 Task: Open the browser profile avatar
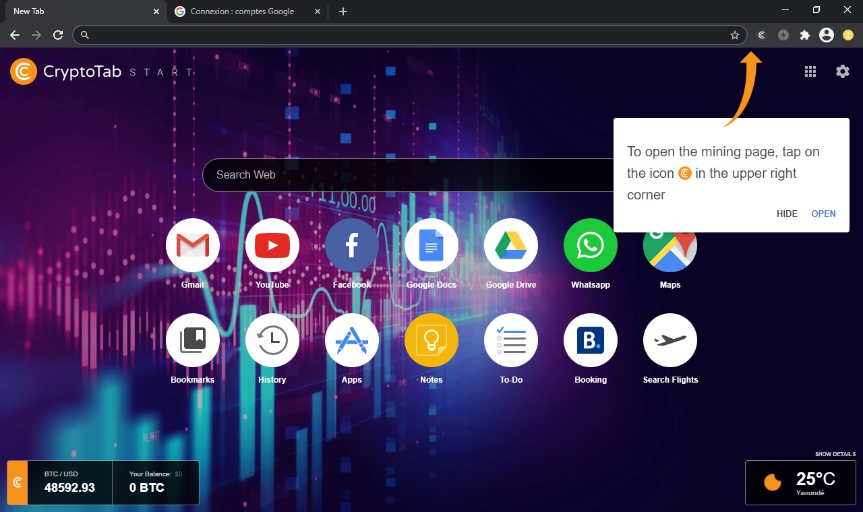click(x=827, y=35)
